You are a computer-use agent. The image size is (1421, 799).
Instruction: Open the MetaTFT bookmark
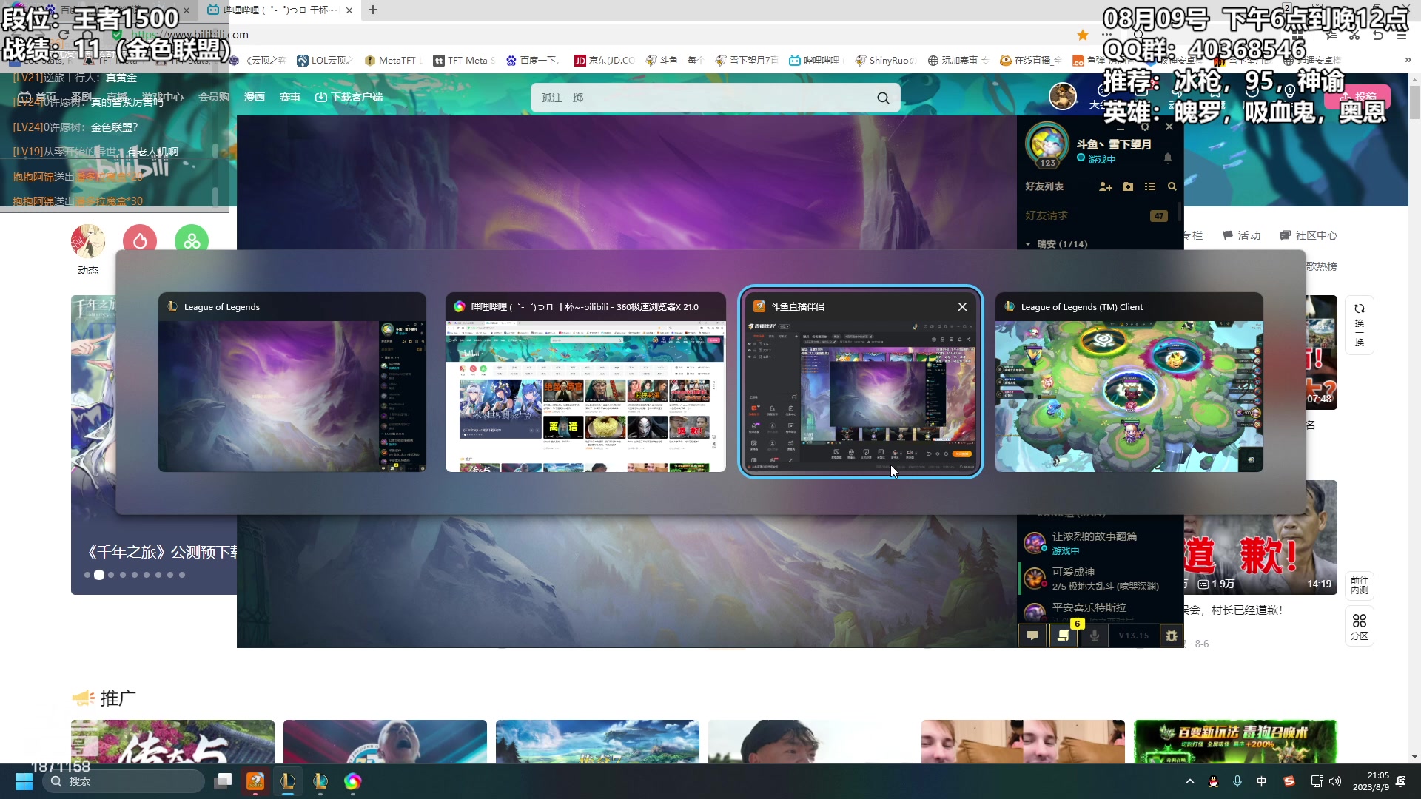click(x=393, y=61)
